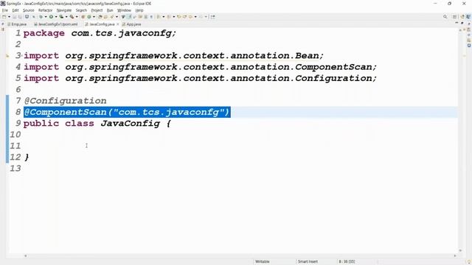Image resolution: width=472 pixels, height=265 pixels.
Task: Click the Open Type toolbar icon
Action: 100,17
